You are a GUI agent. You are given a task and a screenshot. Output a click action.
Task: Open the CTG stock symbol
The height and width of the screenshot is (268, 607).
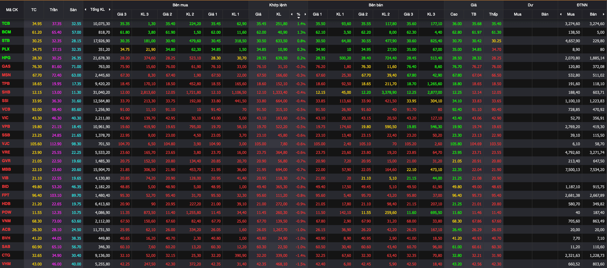6,255
